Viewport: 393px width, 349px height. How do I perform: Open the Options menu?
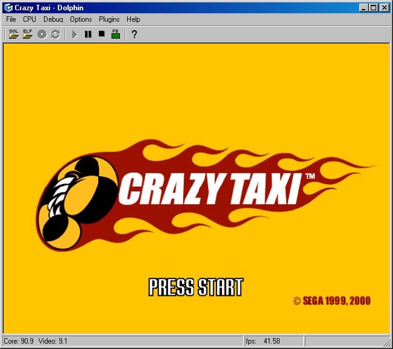point(81,19)
